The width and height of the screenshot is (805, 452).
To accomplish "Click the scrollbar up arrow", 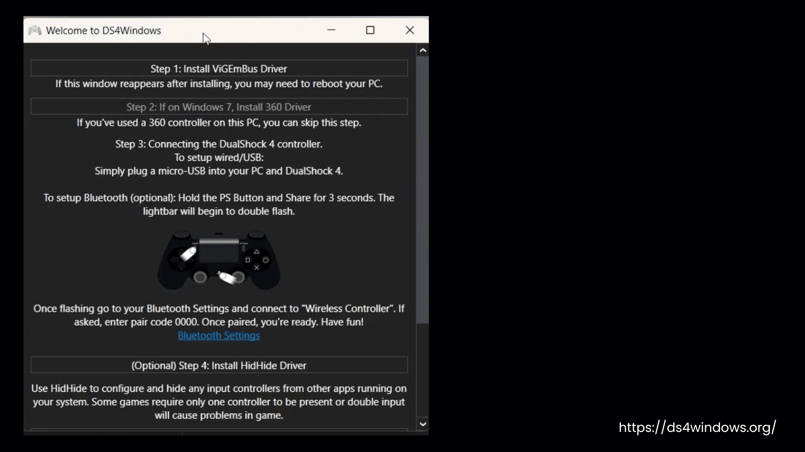I will pyautogui.click(x=423, y=51).
